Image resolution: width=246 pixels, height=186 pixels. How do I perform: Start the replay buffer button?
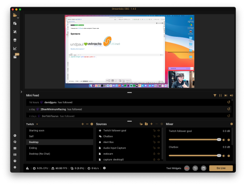click(x=195, y=168)
